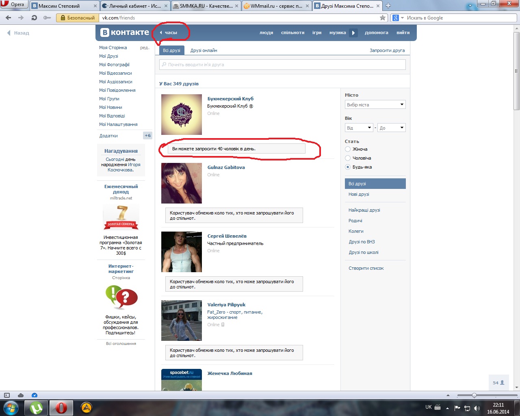Open AIMP player from the taskbar
Viewport: 520px width, 416px height.
coord(87,407)
